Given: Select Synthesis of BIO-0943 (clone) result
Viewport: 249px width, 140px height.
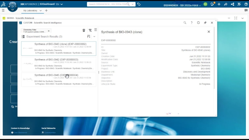Looking at the screenshot, I should [x=59, y=48].
